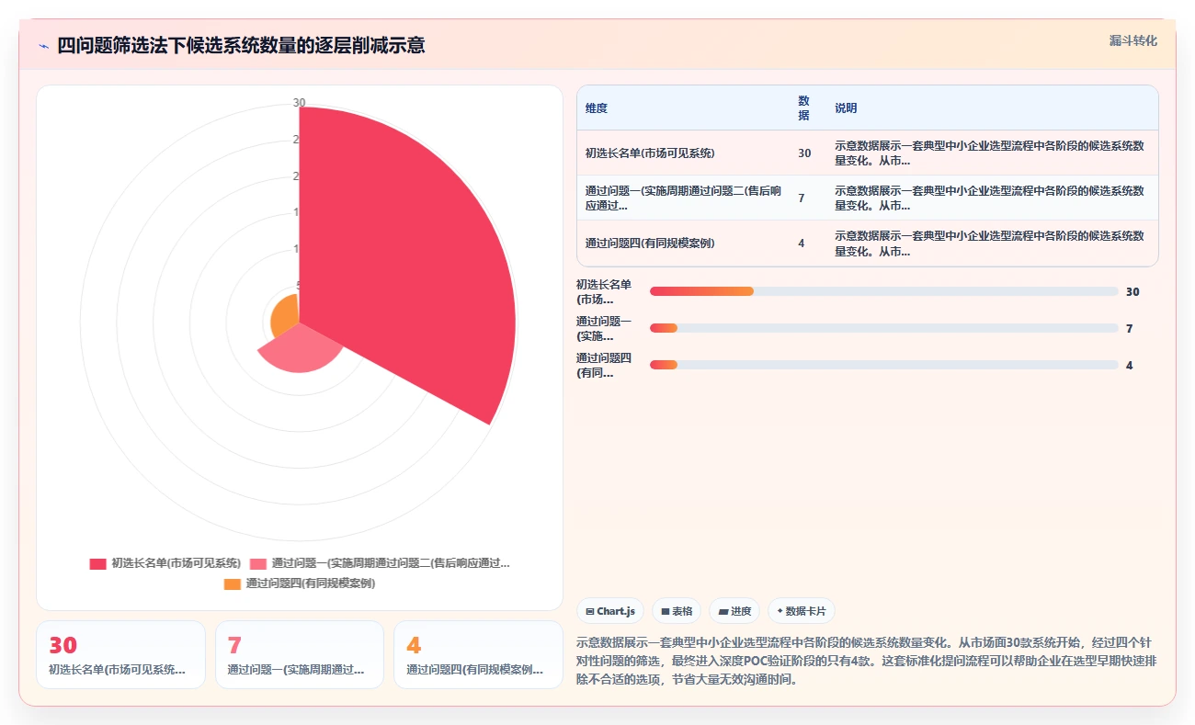This screenshot has width=1195, height=725.
Task: Open the 4 通过问题四 data card
Action: pyautogui.click(x=478, y=654)
